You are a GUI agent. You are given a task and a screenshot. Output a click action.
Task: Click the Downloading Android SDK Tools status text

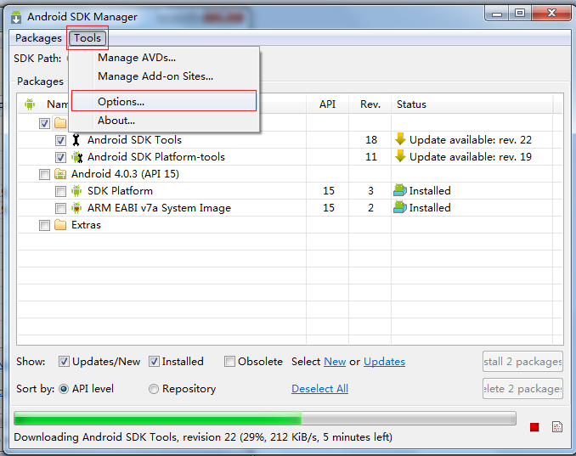point(203,437)
